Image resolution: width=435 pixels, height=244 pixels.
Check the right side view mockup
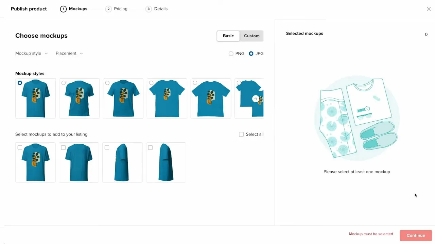(150, 147)
